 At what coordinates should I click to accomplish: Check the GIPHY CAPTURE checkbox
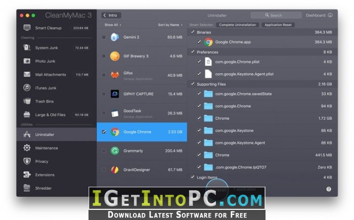(104, 94)
